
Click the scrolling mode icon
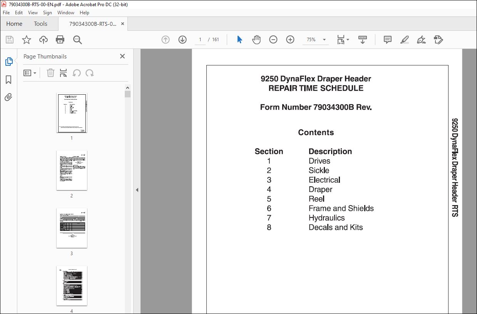click(x=363, y=40)
